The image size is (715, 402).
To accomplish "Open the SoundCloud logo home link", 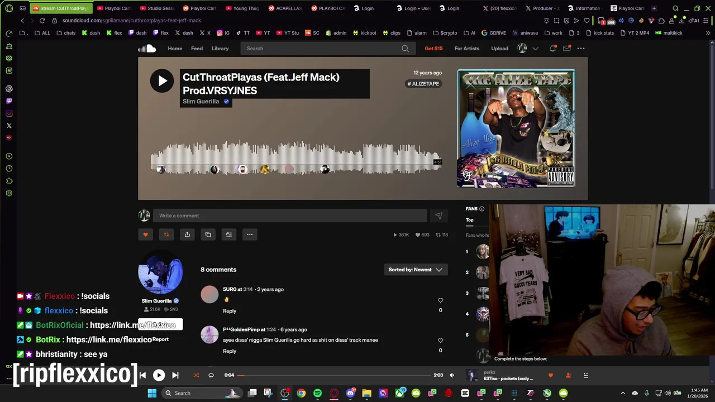I will pos(147,49).
